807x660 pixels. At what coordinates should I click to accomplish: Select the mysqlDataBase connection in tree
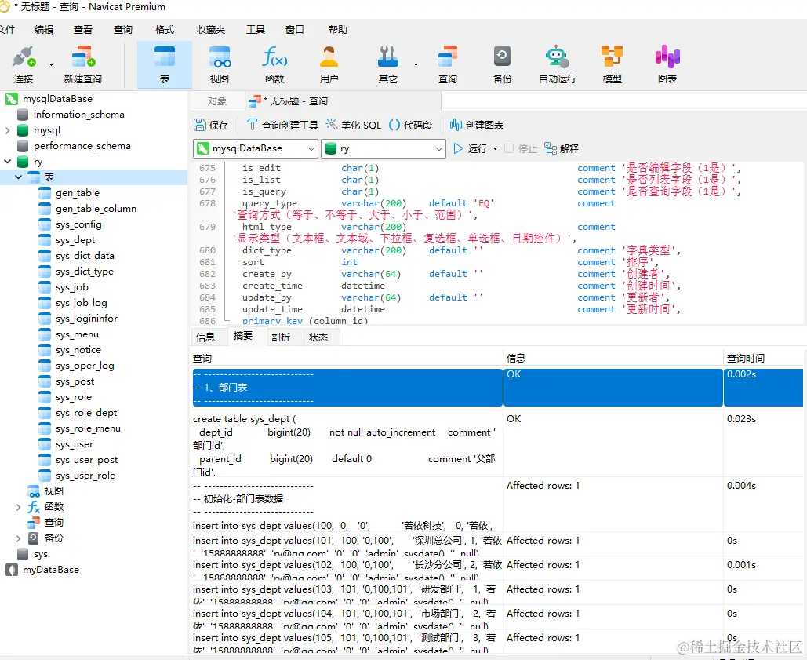click(x=57, y=99)
